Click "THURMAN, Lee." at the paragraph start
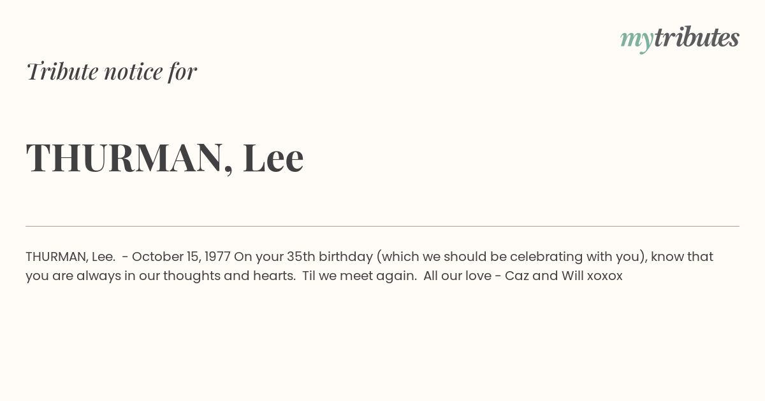Screen dimensions: 765x401 point(71,257)
